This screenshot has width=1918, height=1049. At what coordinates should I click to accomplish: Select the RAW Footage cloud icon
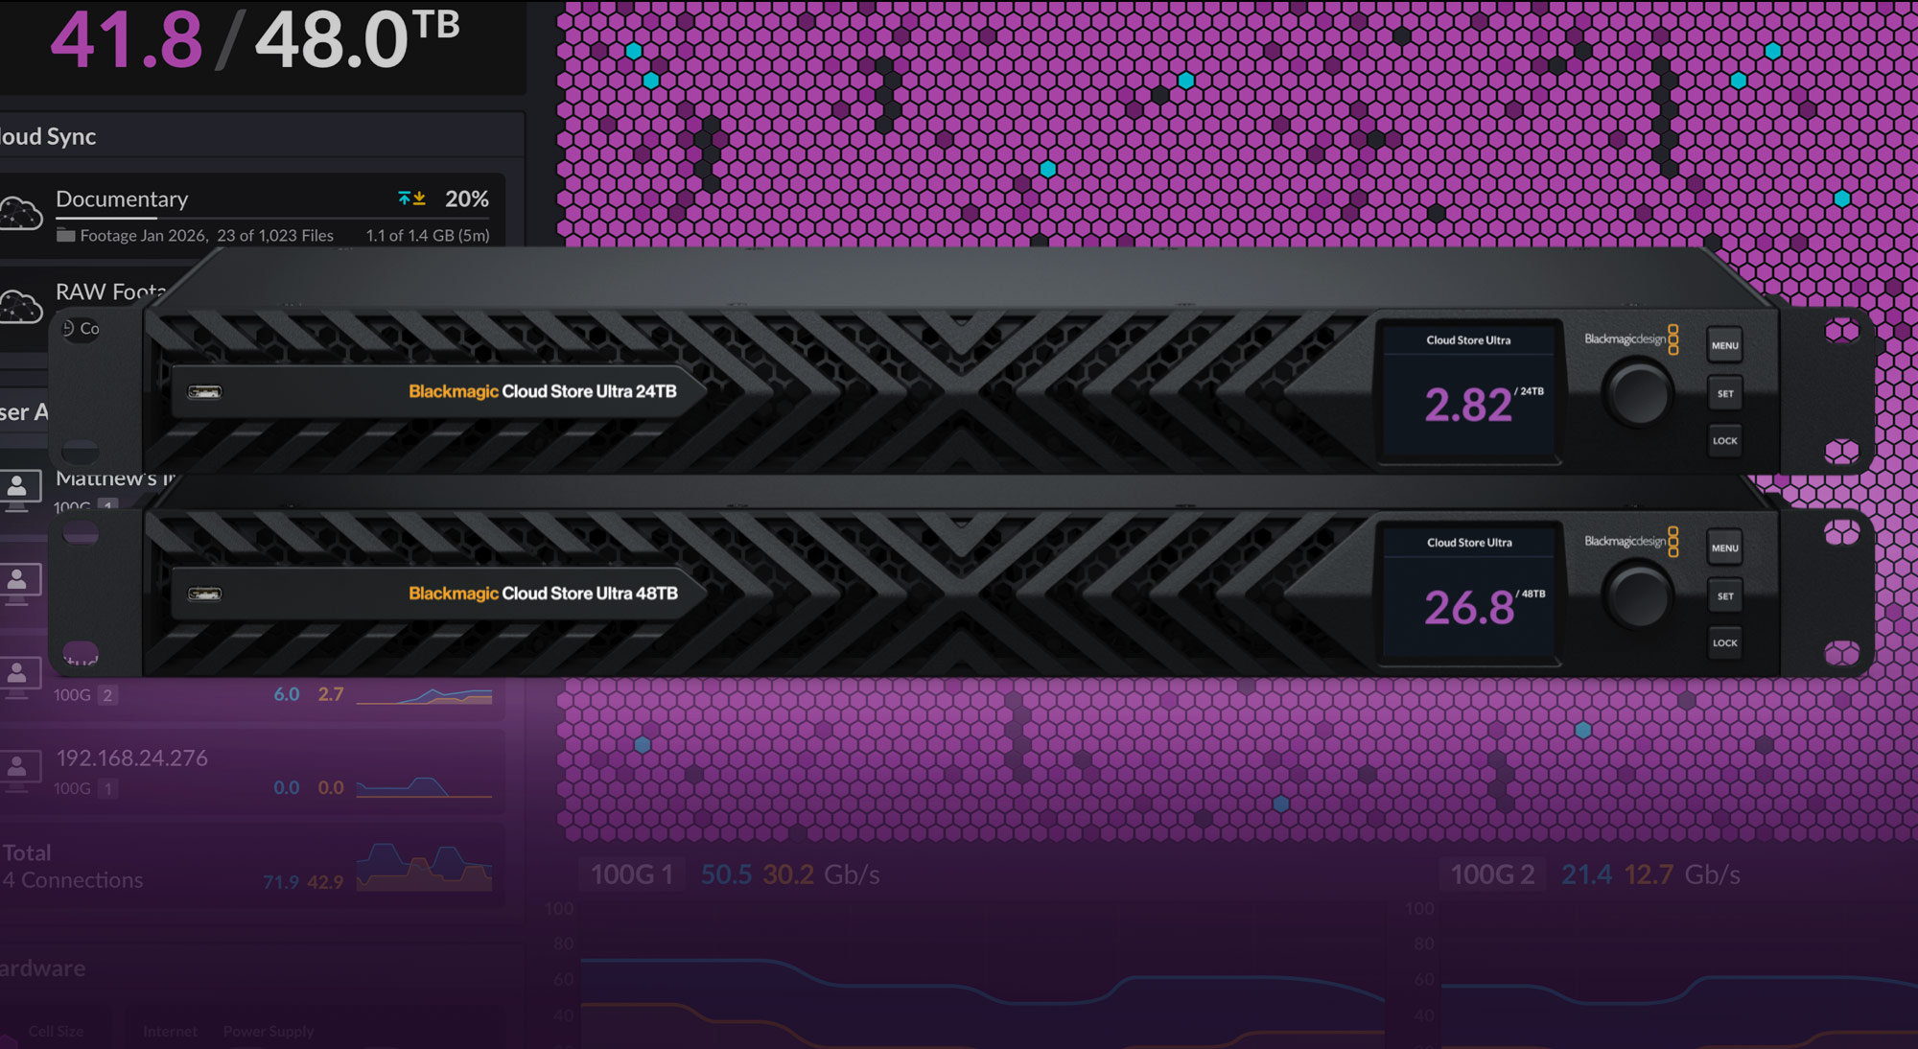point(21,307)
